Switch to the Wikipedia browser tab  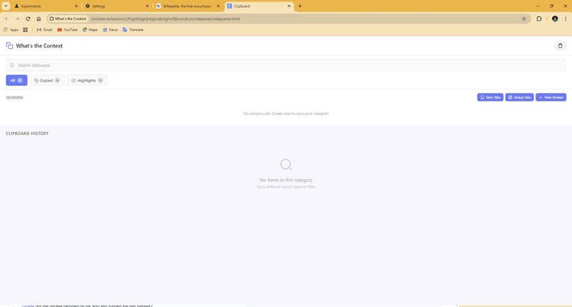(187, 6)
